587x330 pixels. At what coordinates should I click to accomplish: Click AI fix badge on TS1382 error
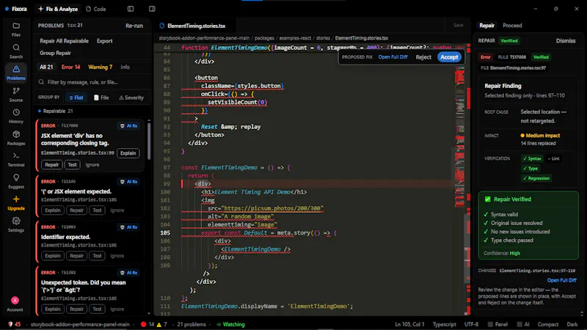click(128, 273)
